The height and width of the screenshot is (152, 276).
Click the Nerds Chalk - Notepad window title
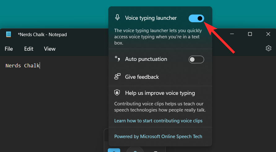tap(42, 35)
